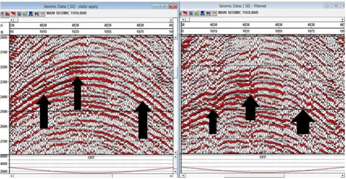
Task: Click trace label 1075 in static apply window
Action: (x=140, y=32)
